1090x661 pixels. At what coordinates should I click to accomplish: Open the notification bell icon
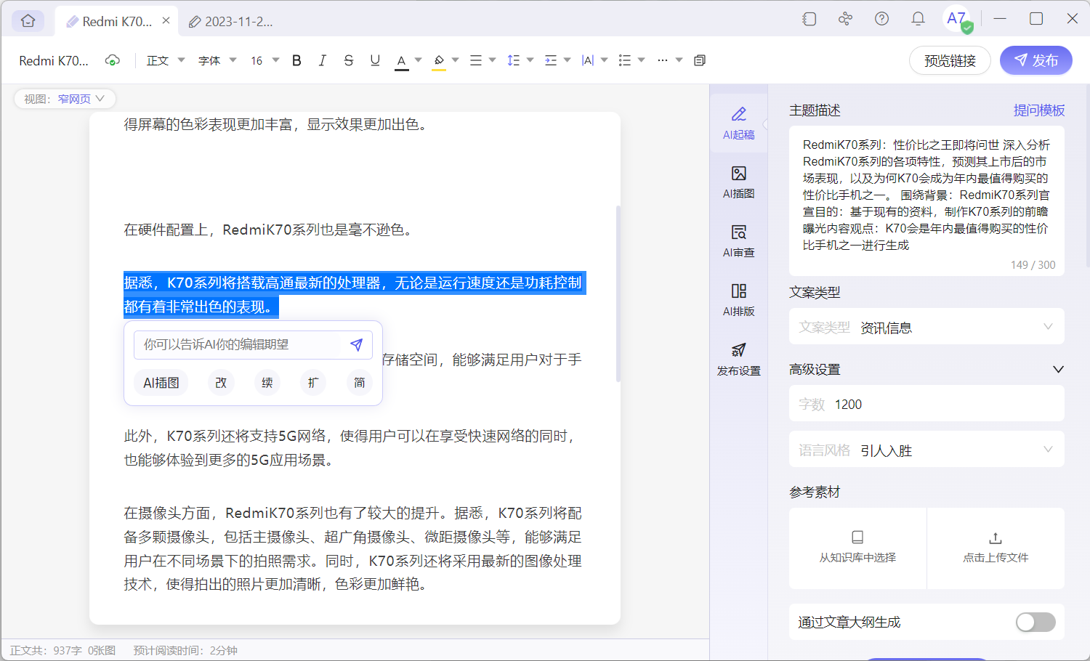point(917,20)
